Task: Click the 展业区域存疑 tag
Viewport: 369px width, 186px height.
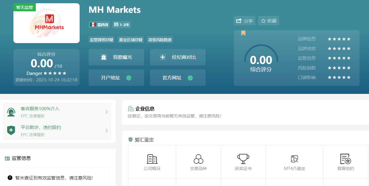Action: [x=131, y=40]
